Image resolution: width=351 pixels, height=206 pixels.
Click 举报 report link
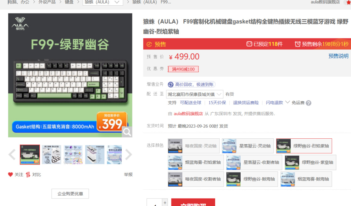(128, 175)
